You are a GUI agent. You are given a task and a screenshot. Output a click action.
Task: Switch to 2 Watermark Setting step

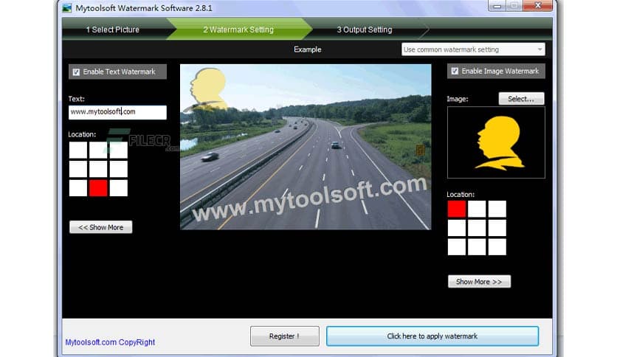pyautogui.click(x=238, y=30)
